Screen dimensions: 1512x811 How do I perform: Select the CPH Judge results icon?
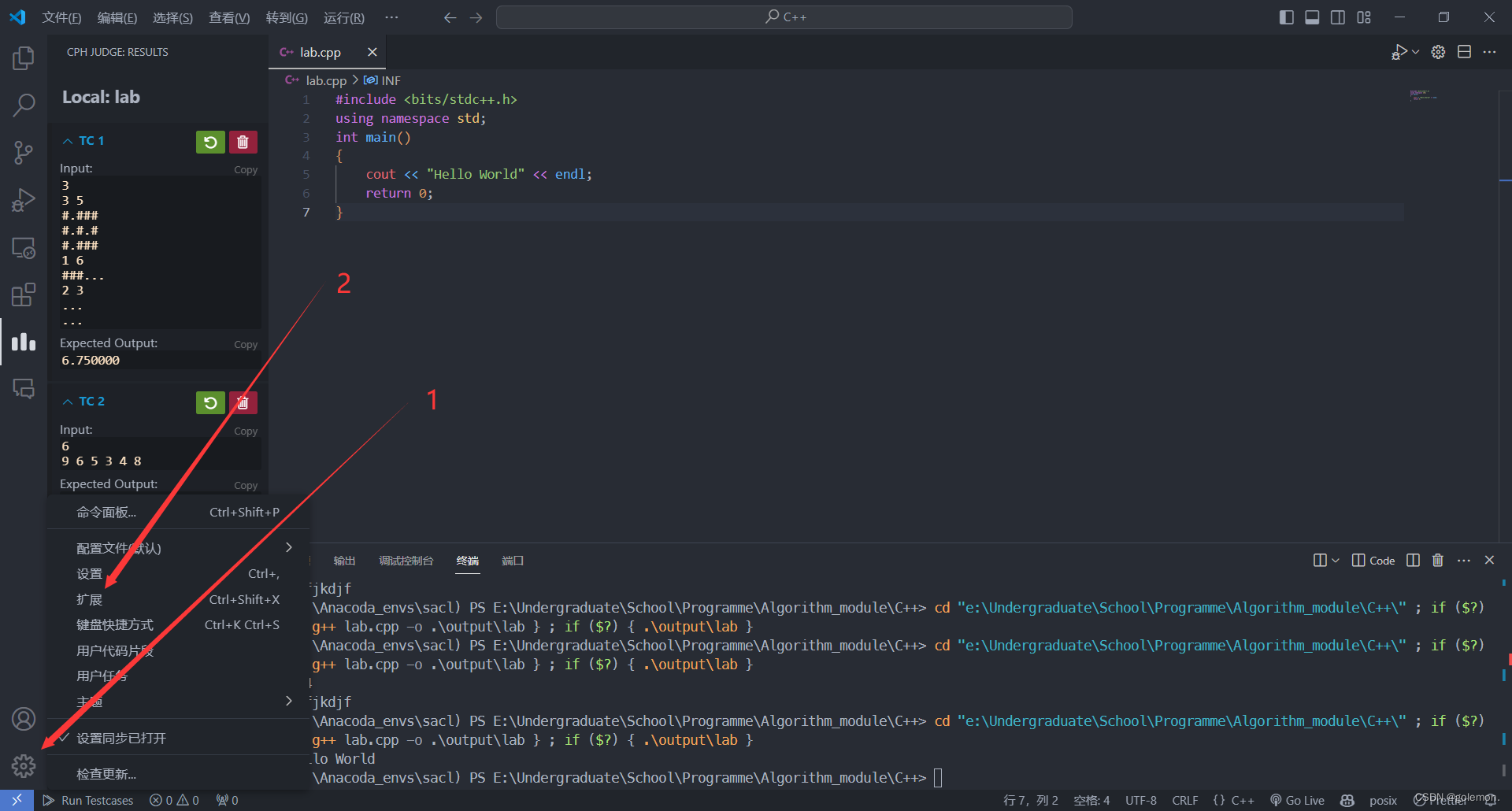click(24, 342)
